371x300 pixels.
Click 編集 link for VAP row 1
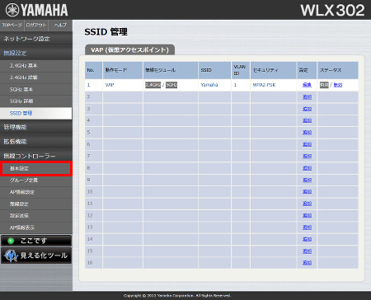[307, 85]
